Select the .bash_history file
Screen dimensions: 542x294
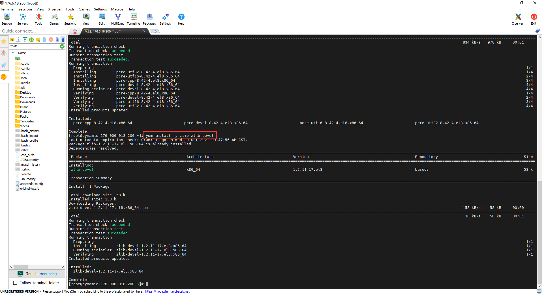point(27,131)
